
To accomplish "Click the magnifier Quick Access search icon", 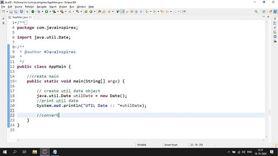I will click(x=256, y=12).
